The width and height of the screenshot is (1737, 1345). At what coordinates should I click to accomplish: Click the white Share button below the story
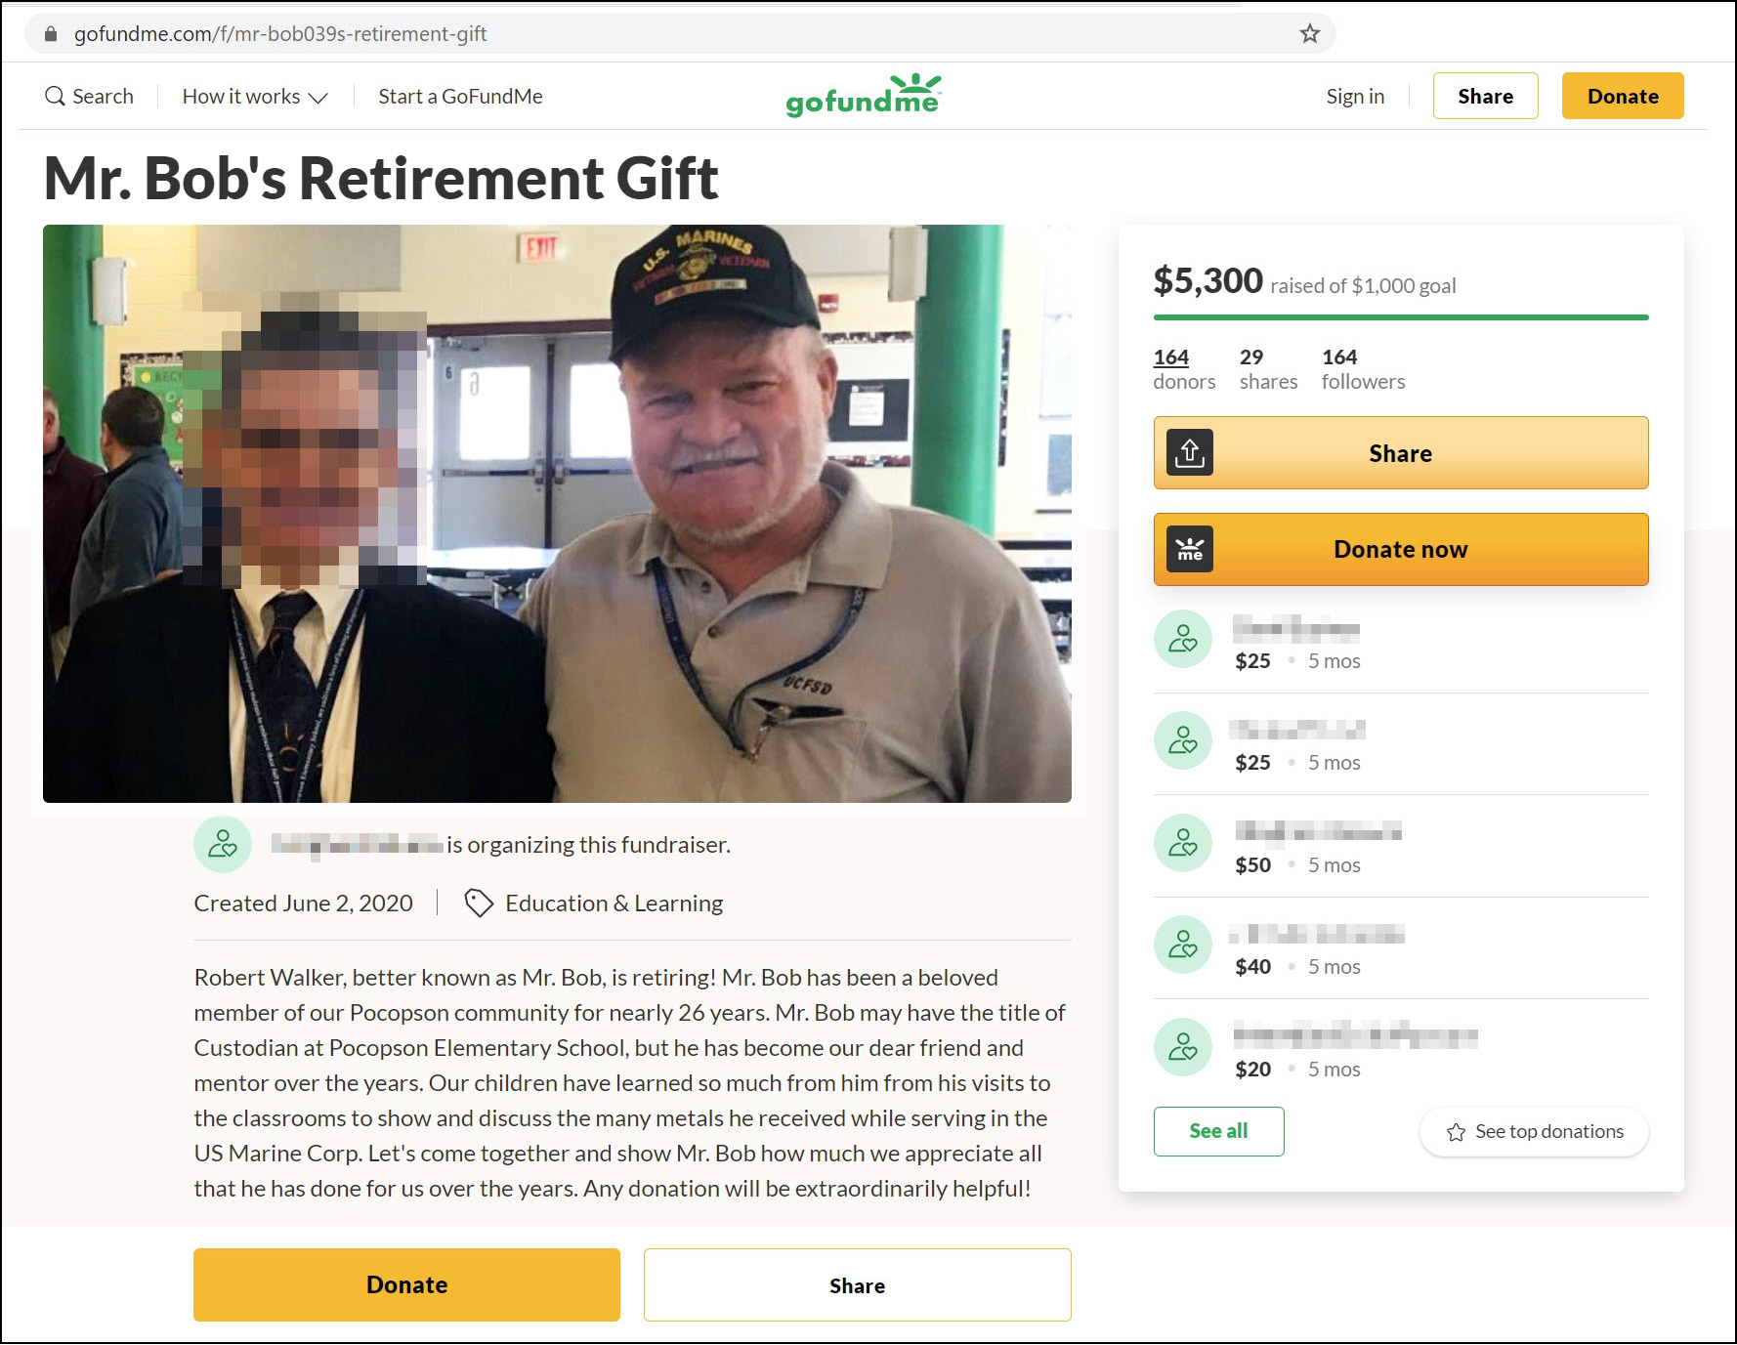[858, 1285]
